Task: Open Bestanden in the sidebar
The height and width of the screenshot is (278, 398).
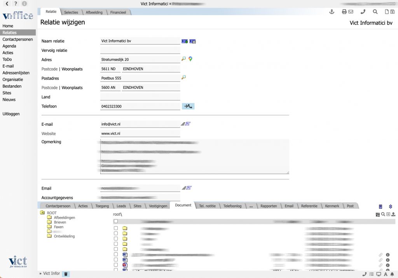Action: tap(12, 86)
